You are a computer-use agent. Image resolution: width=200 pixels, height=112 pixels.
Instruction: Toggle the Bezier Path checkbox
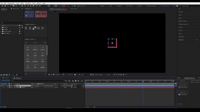pos(78,6)
